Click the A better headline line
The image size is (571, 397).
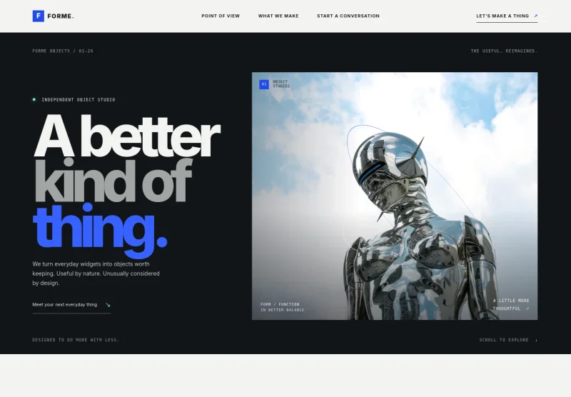(x=127, y=136)
